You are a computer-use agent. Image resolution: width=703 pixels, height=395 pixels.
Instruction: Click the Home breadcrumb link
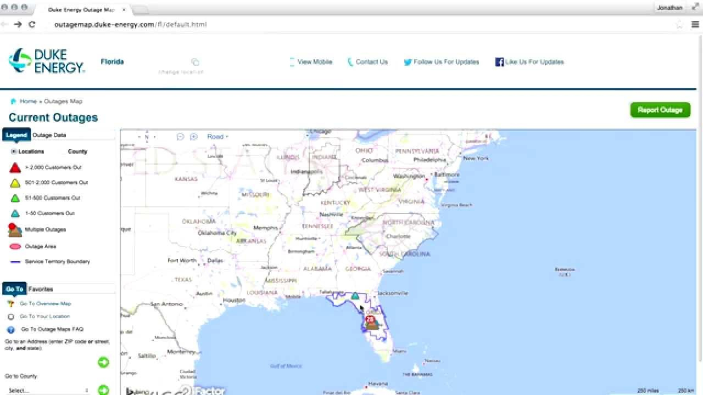tap(28, 101)
